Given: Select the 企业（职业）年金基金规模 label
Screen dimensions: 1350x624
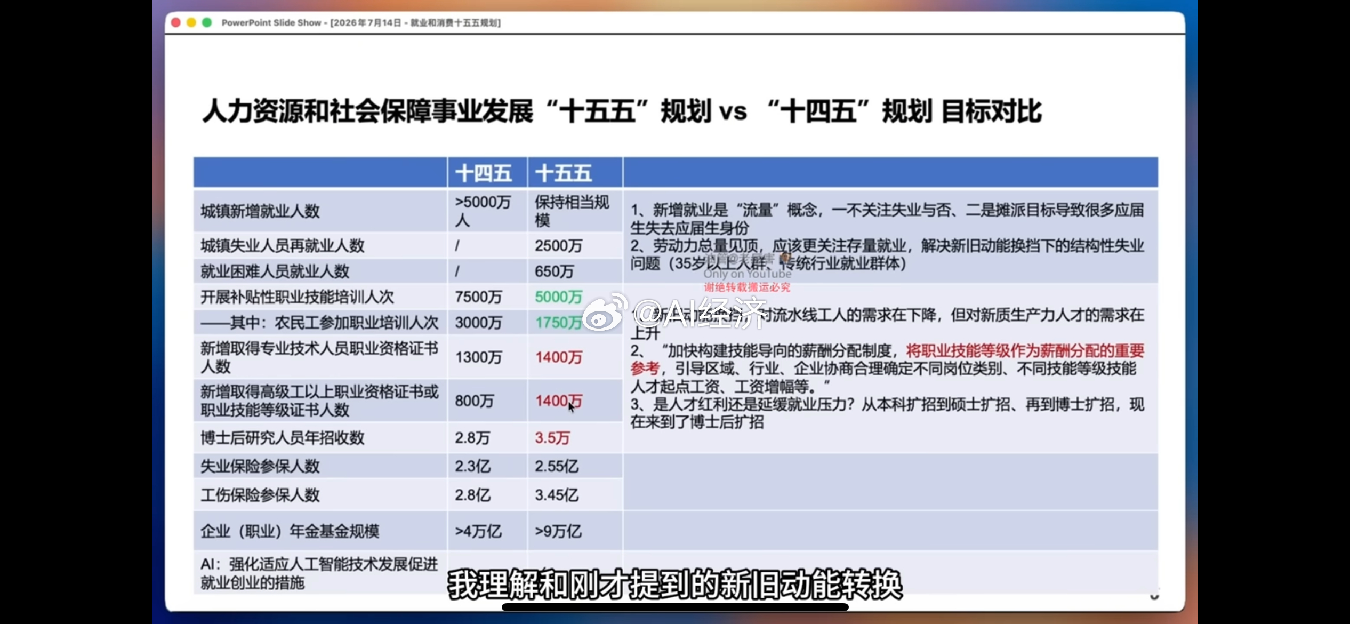Looking at the screenshot, I should pos(290,532).
